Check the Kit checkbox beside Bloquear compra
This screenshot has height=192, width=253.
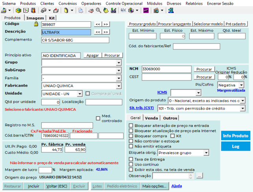pos(173,136)
